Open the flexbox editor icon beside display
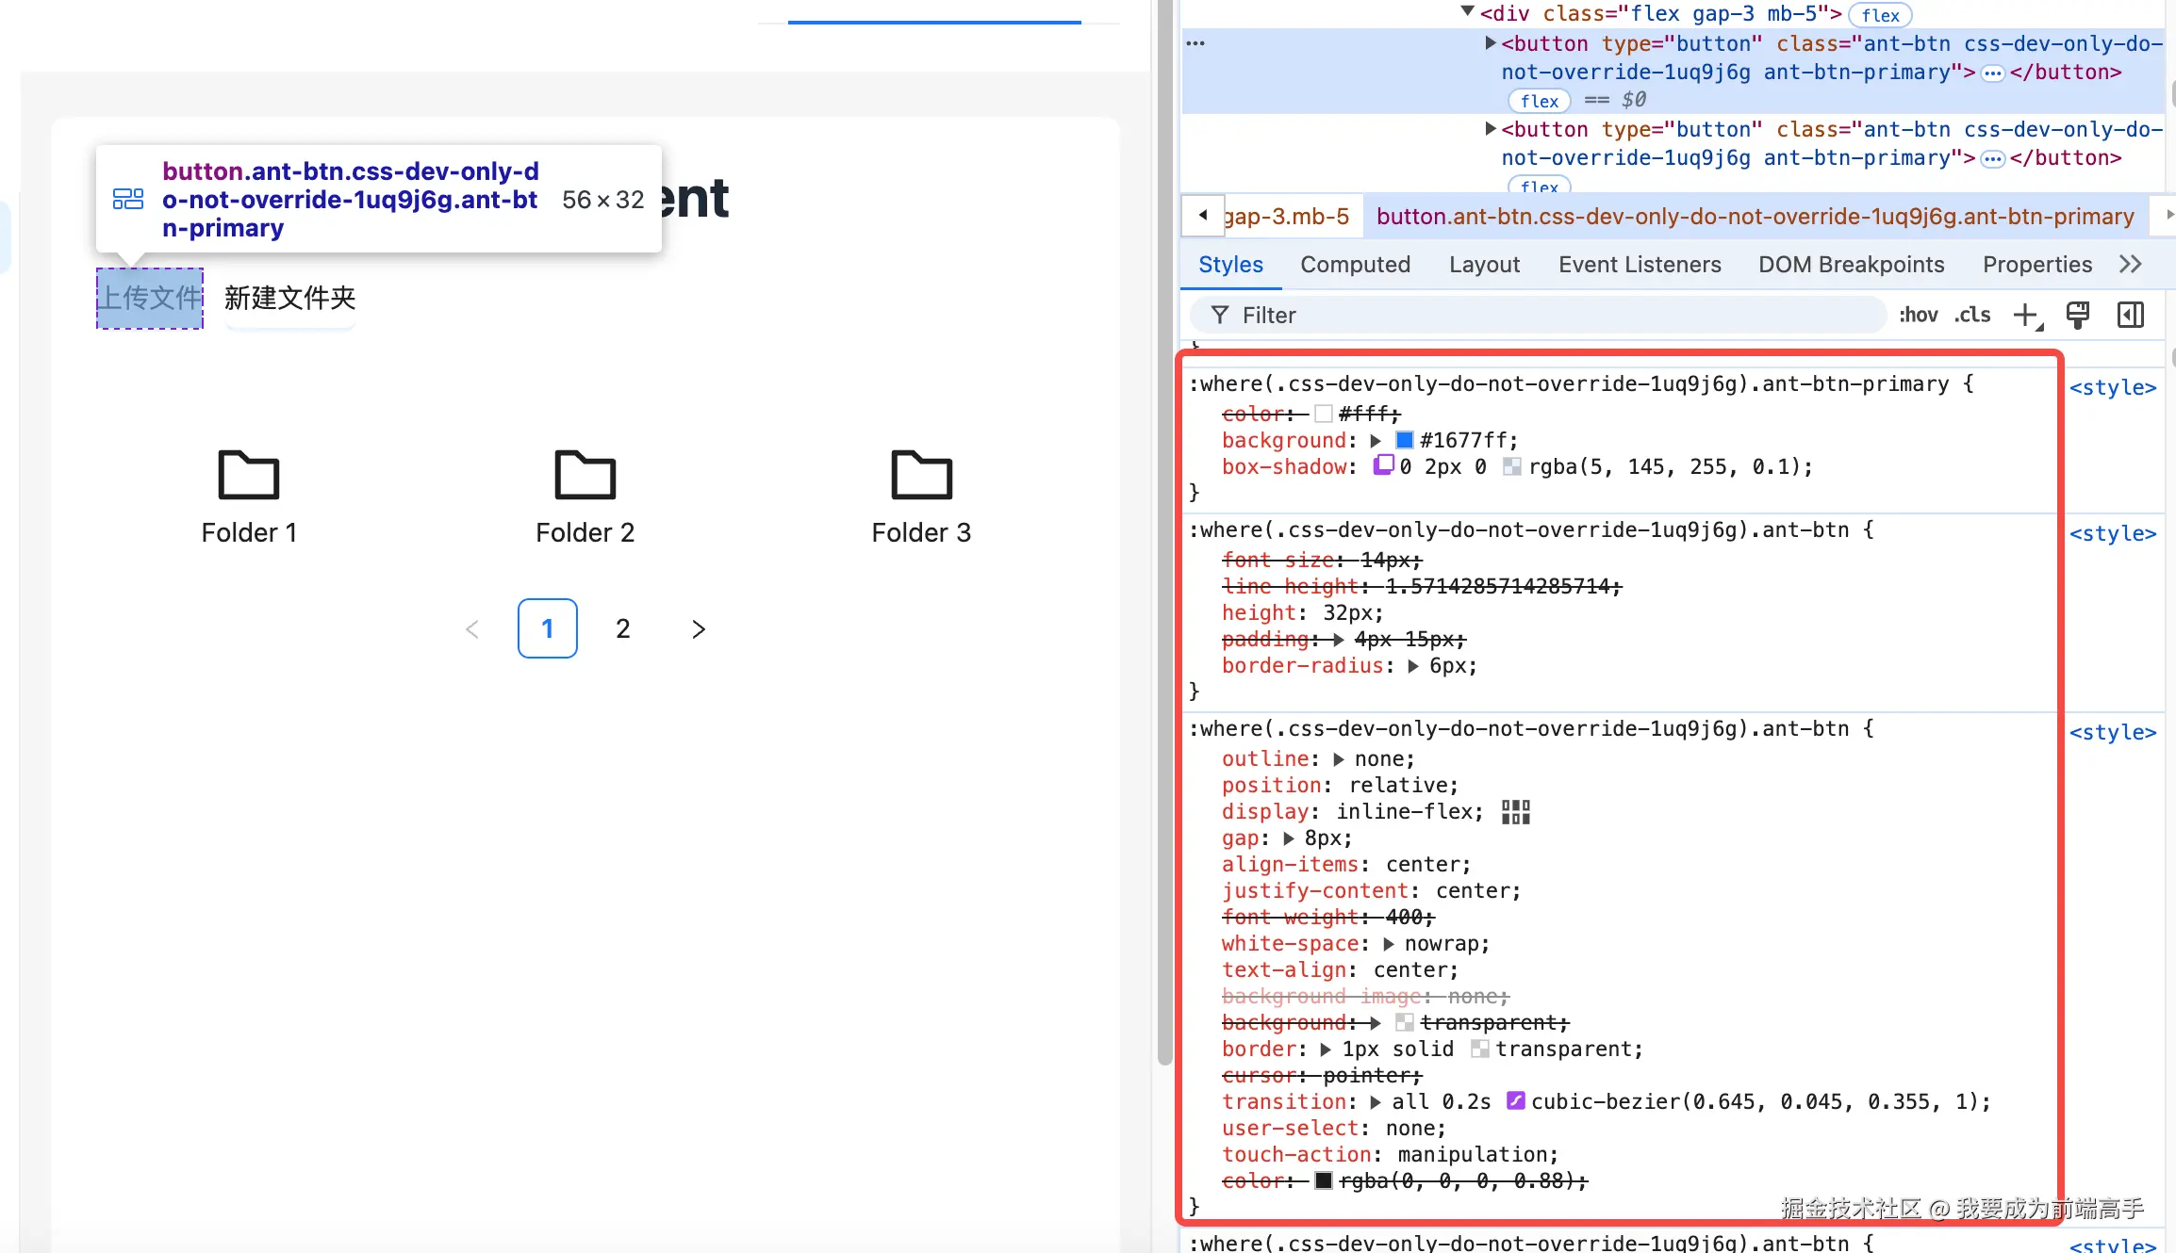The image size is (2176, 1253). [1515, 812]
